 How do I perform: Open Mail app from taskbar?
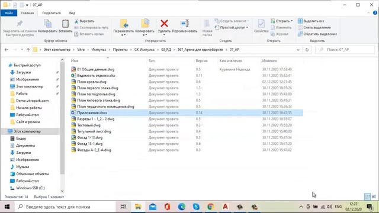coord(153,206)
